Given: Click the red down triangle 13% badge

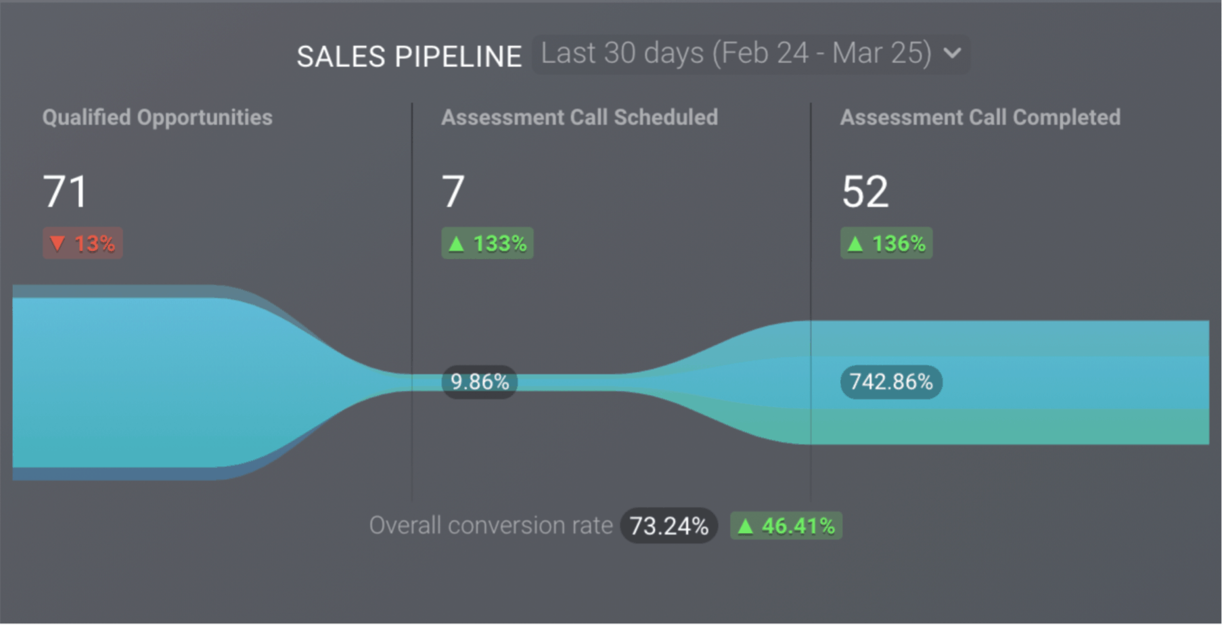Looking at the screenshot, I should click(83, 244).
